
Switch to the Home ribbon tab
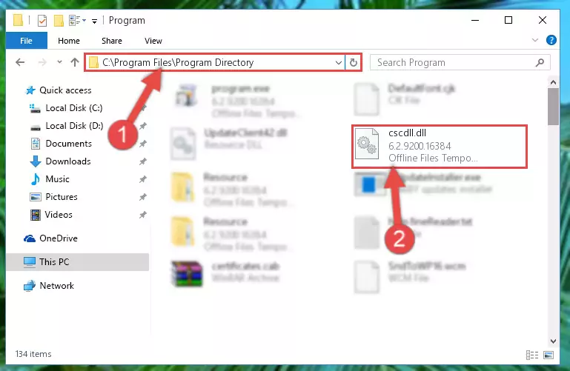pyautogui.click(x=69, y=41)
